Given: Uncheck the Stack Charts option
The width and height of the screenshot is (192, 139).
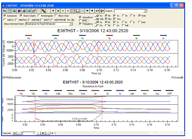Looking at the screenshot, I should (x=21, y=16).
